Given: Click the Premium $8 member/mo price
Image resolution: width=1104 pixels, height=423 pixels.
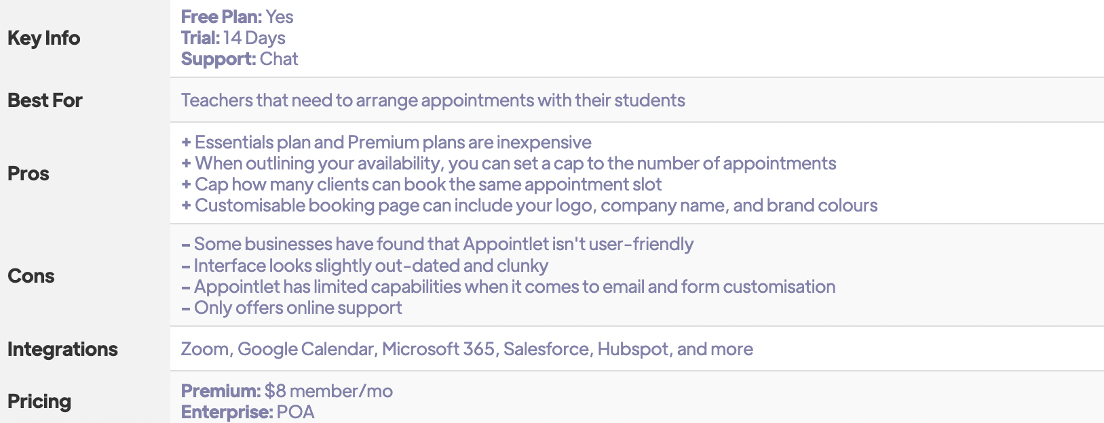Looking at the screenshot, I should click(x=287, y=391).
